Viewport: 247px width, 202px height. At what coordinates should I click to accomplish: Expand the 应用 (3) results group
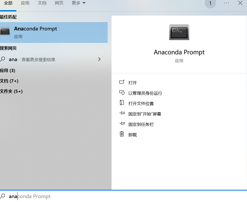pyautogui.click(x=8, y=70)
